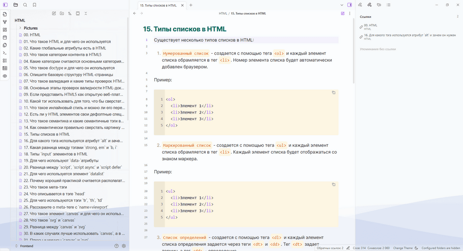Open the '00. HTML' backlink

370,25
